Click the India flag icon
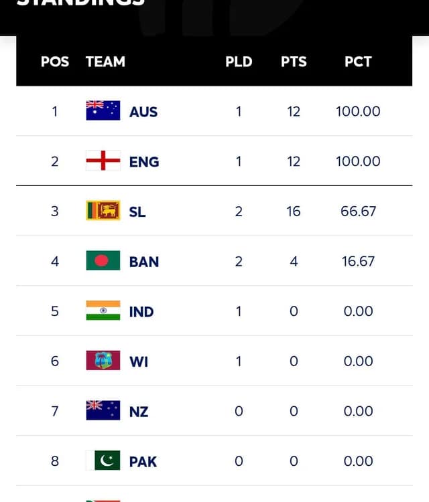429x502 pixels. 103,311
